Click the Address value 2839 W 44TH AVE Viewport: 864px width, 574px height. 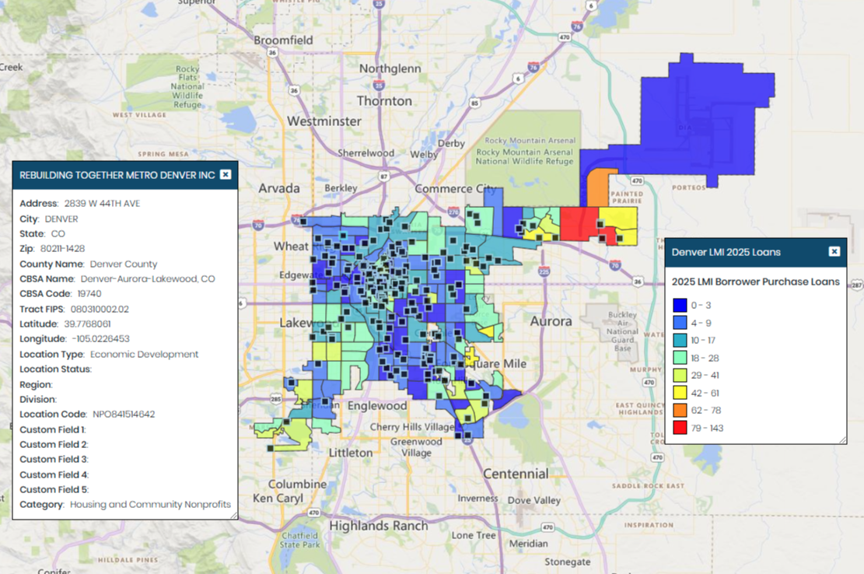pyautogui.click(x=102, y=203)
